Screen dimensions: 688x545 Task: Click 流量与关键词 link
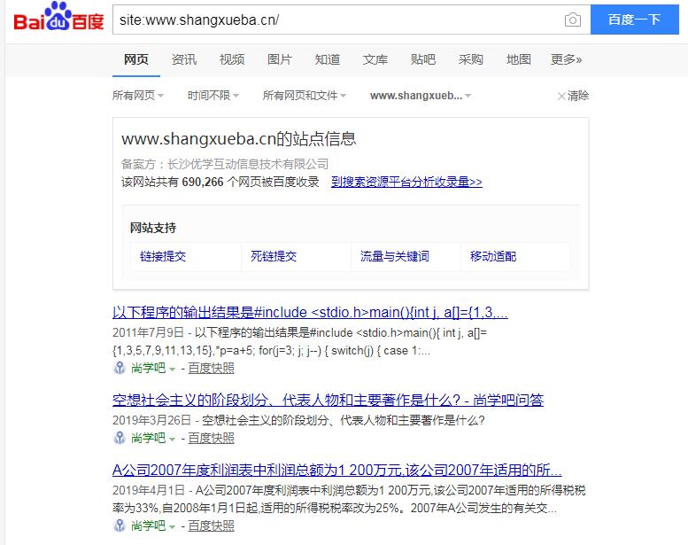pos(394,256)
